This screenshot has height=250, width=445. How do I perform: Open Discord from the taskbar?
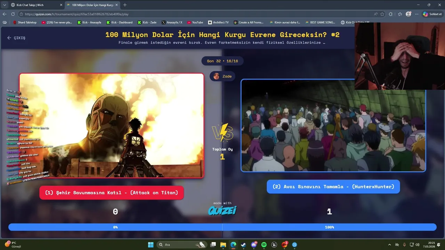(x=254, y=245)
